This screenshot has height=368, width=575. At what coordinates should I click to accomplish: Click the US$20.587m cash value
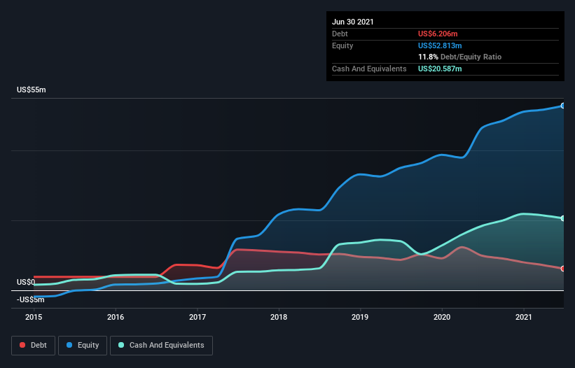[440, 69]
